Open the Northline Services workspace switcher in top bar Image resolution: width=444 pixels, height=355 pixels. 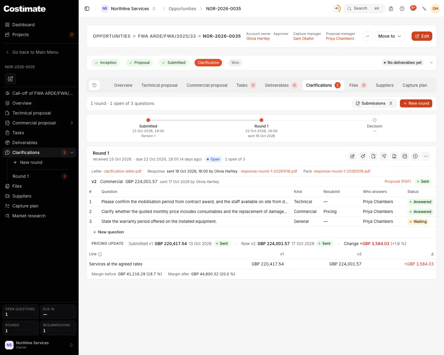[129, 9]
